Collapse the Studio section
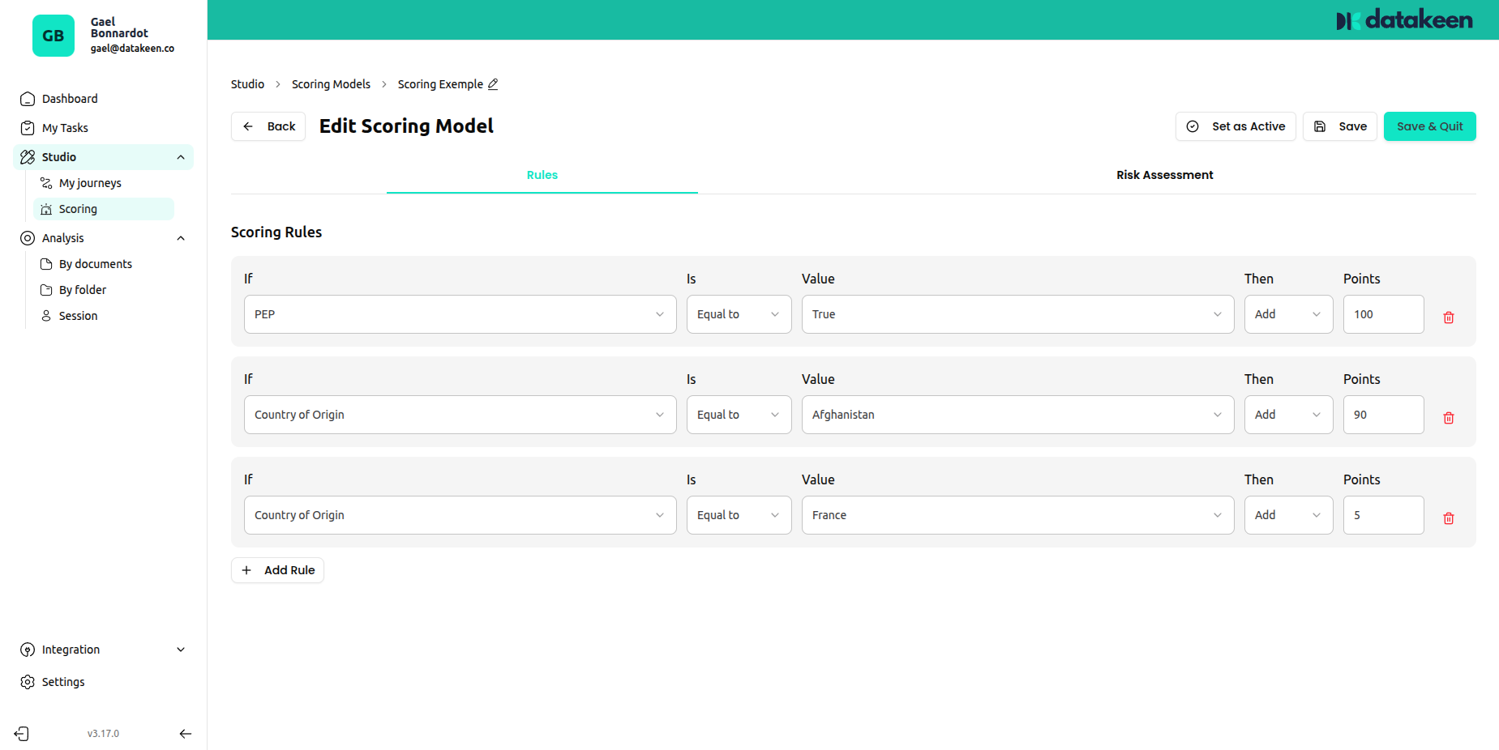 (x=181, y=156)
